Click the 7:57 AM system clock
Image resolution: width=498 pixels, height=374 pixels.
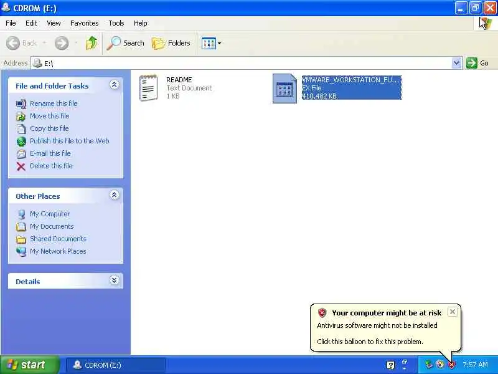coord(475,365)
